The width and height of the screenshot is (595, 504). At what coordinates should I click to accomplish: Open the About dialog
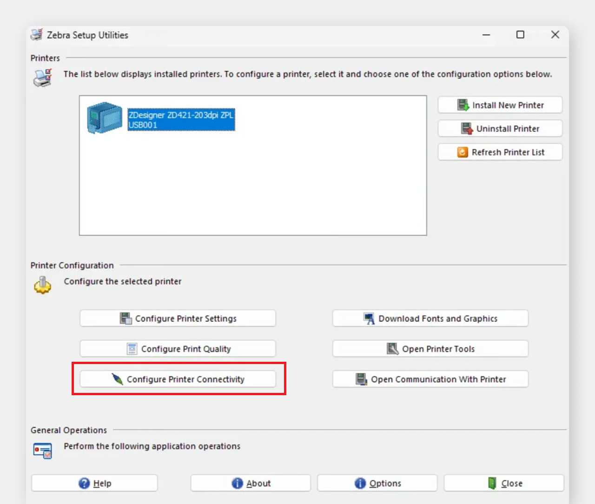(251, 484)
